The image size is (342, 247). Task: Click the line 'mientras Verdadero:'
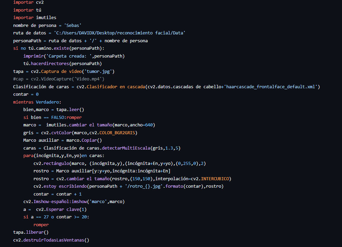(x=37, y=102)
